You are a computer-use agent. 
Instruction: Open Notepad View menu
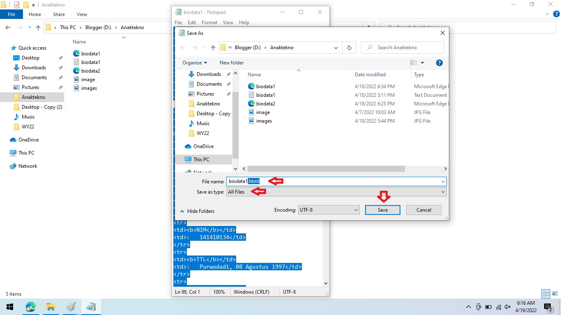pos(228,23)
